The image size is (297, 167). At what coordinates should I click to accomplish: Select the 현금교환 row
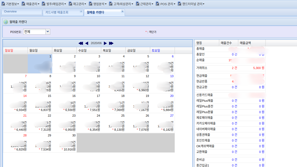click(x=230, y=87)
